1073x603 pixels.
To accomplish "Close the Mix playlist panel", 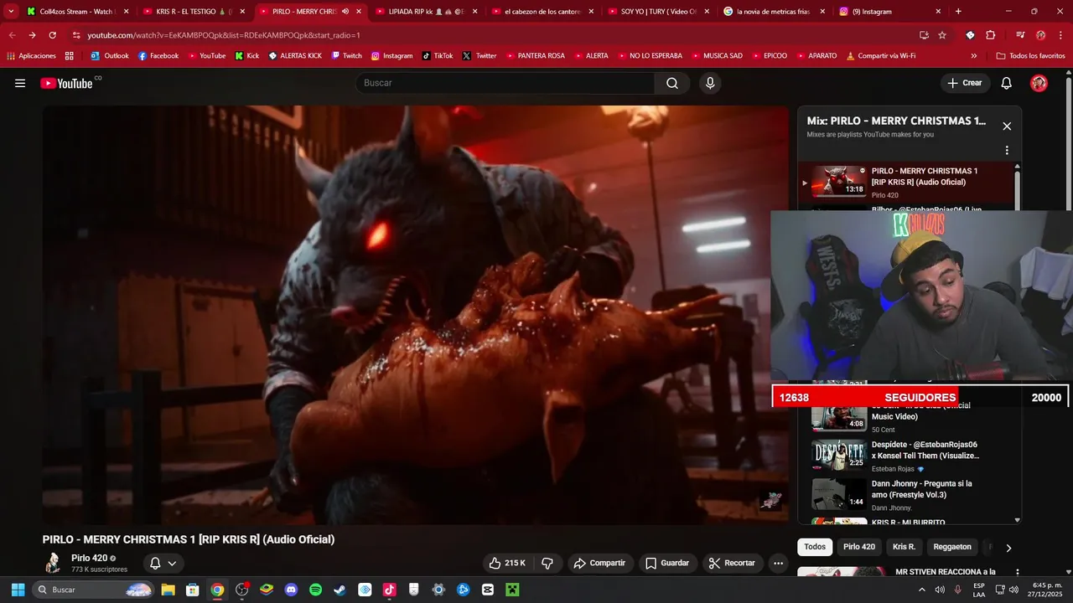I will pyautogui.click(x=1007, y=126).
